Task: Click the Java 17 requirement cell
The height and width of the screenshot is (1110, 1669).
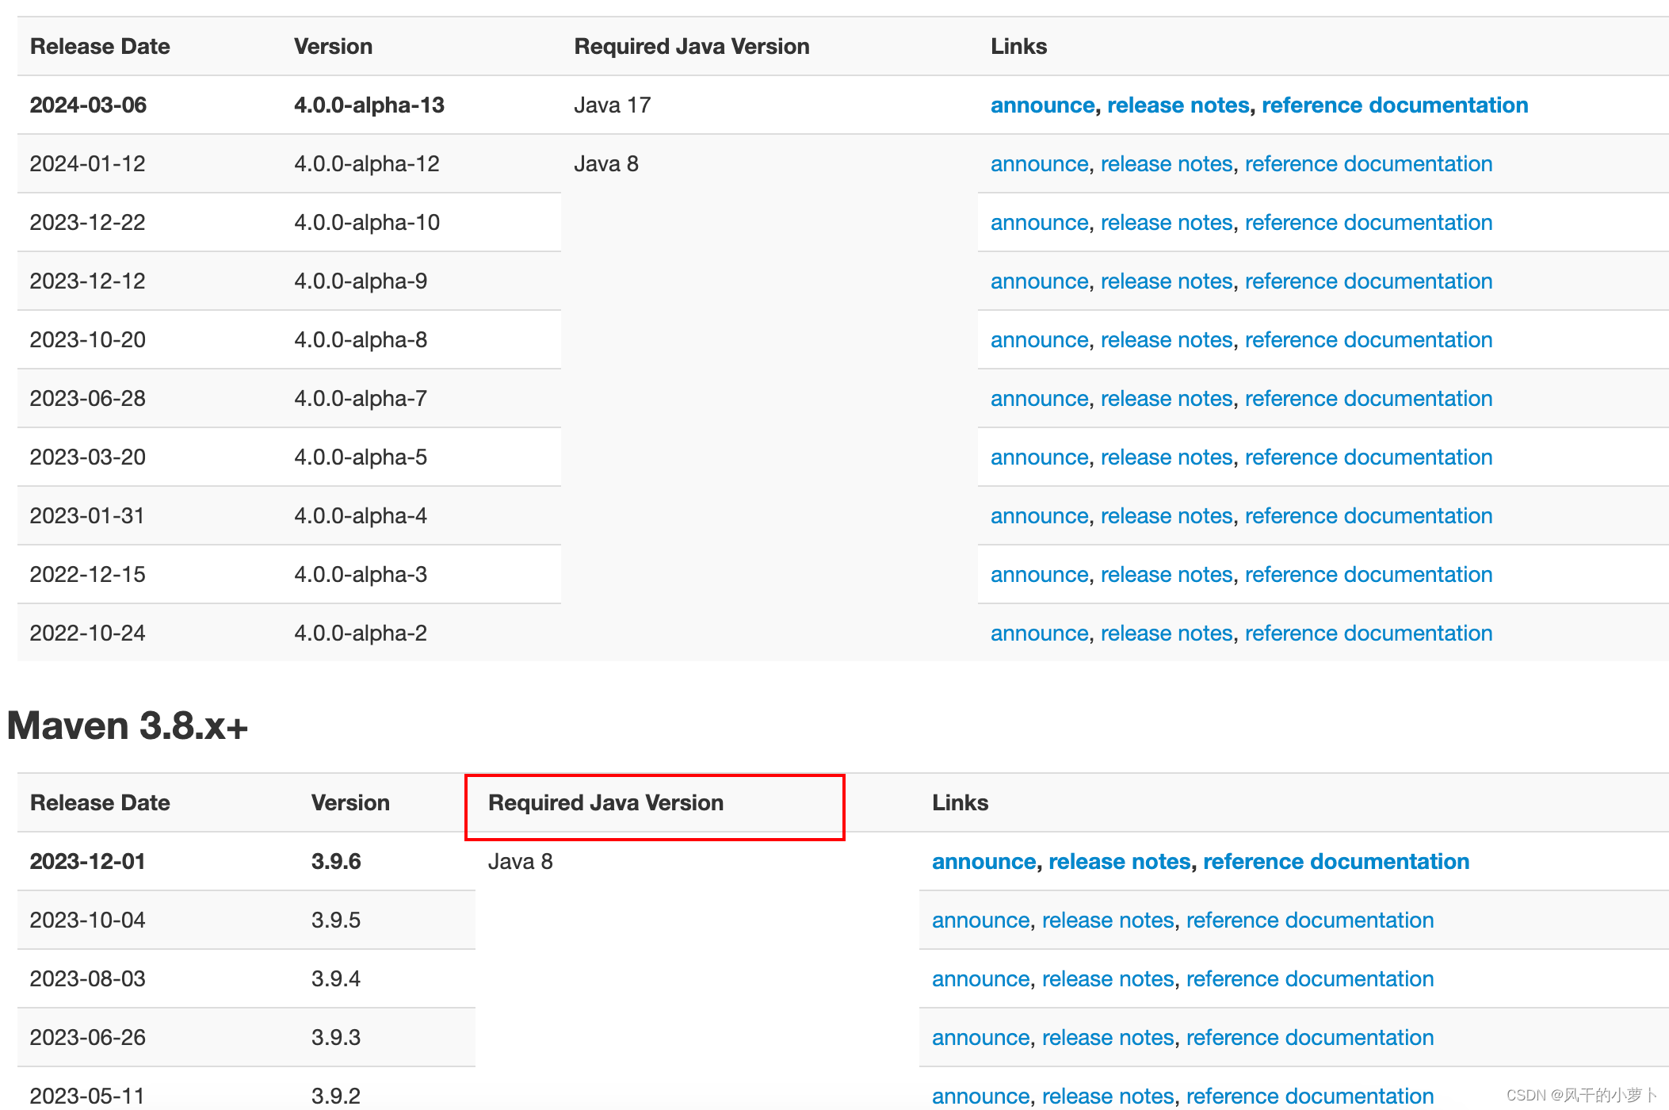Action: [613, 105]
